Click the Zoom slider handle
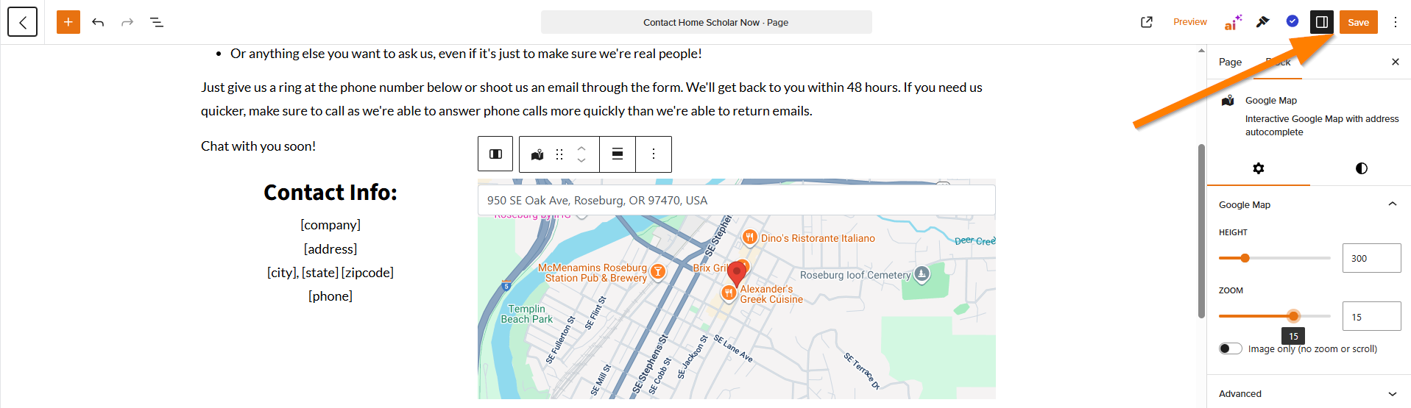 click(x=1293, y=316)
